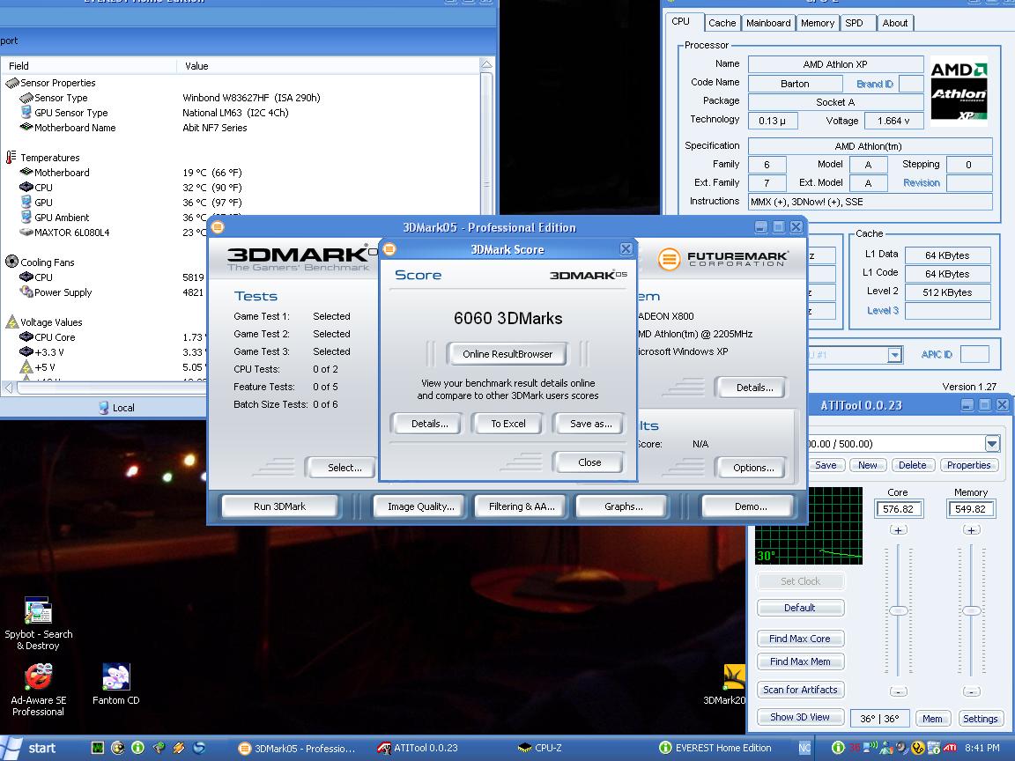Open processor selection dropdown in CPU-Z
This screenshot has width=1015, height=761.
point(894,355)
